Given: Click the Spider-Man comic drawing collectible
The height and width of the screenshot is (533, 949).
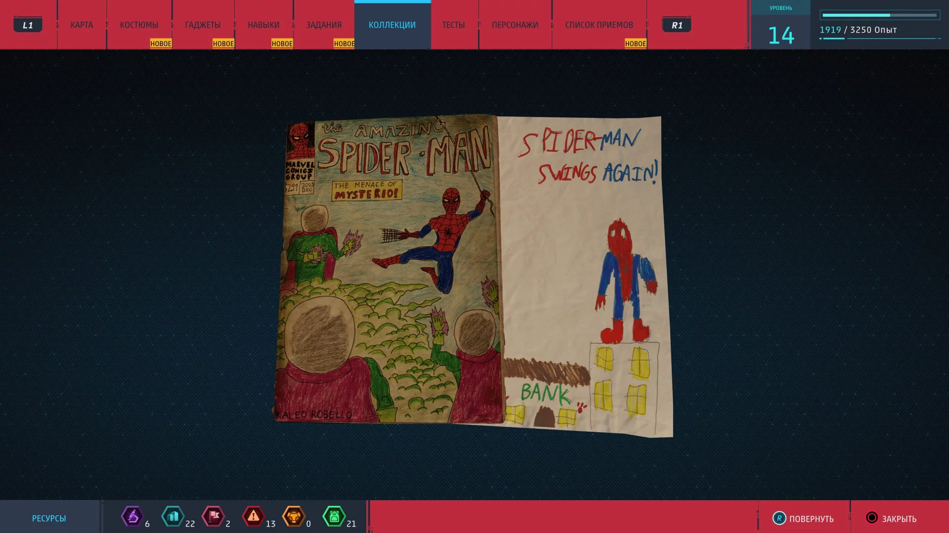Looking at the screenshot, I should tap(474, 275).
